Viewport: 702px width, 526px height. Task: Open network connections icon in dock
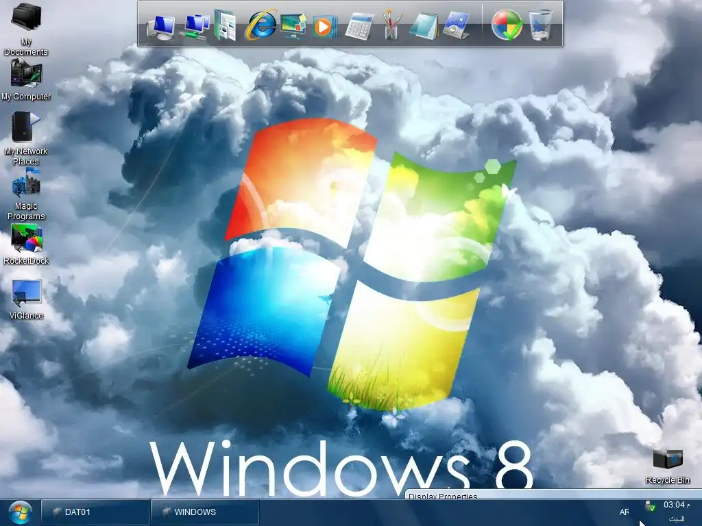point(196,27)
